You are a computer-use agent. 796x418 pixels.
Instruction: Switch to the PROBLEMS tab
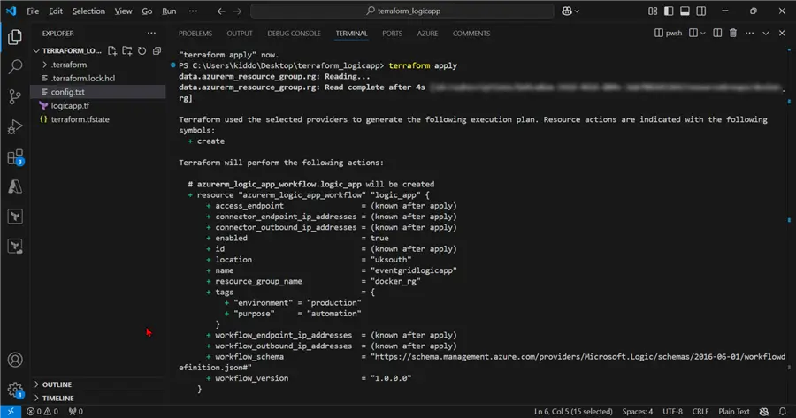click(195, 34)
